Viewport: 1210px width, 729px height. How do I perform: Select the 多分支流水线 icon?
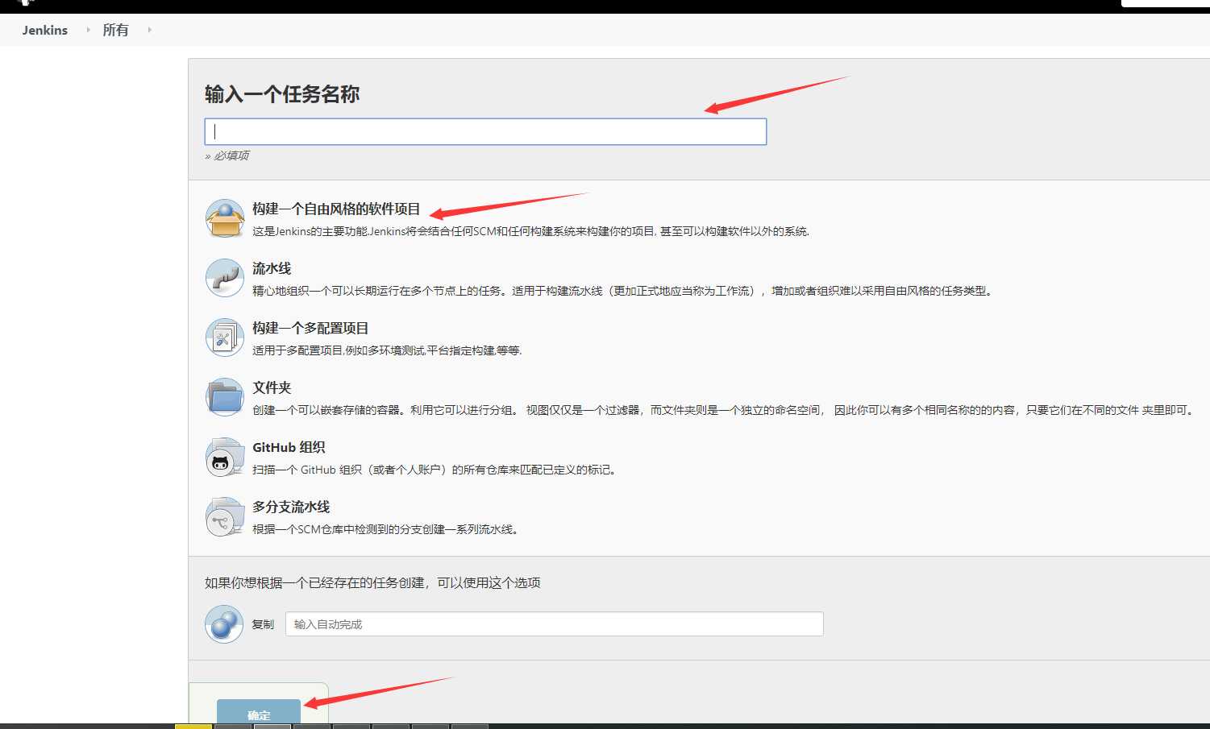coord(225,516)
